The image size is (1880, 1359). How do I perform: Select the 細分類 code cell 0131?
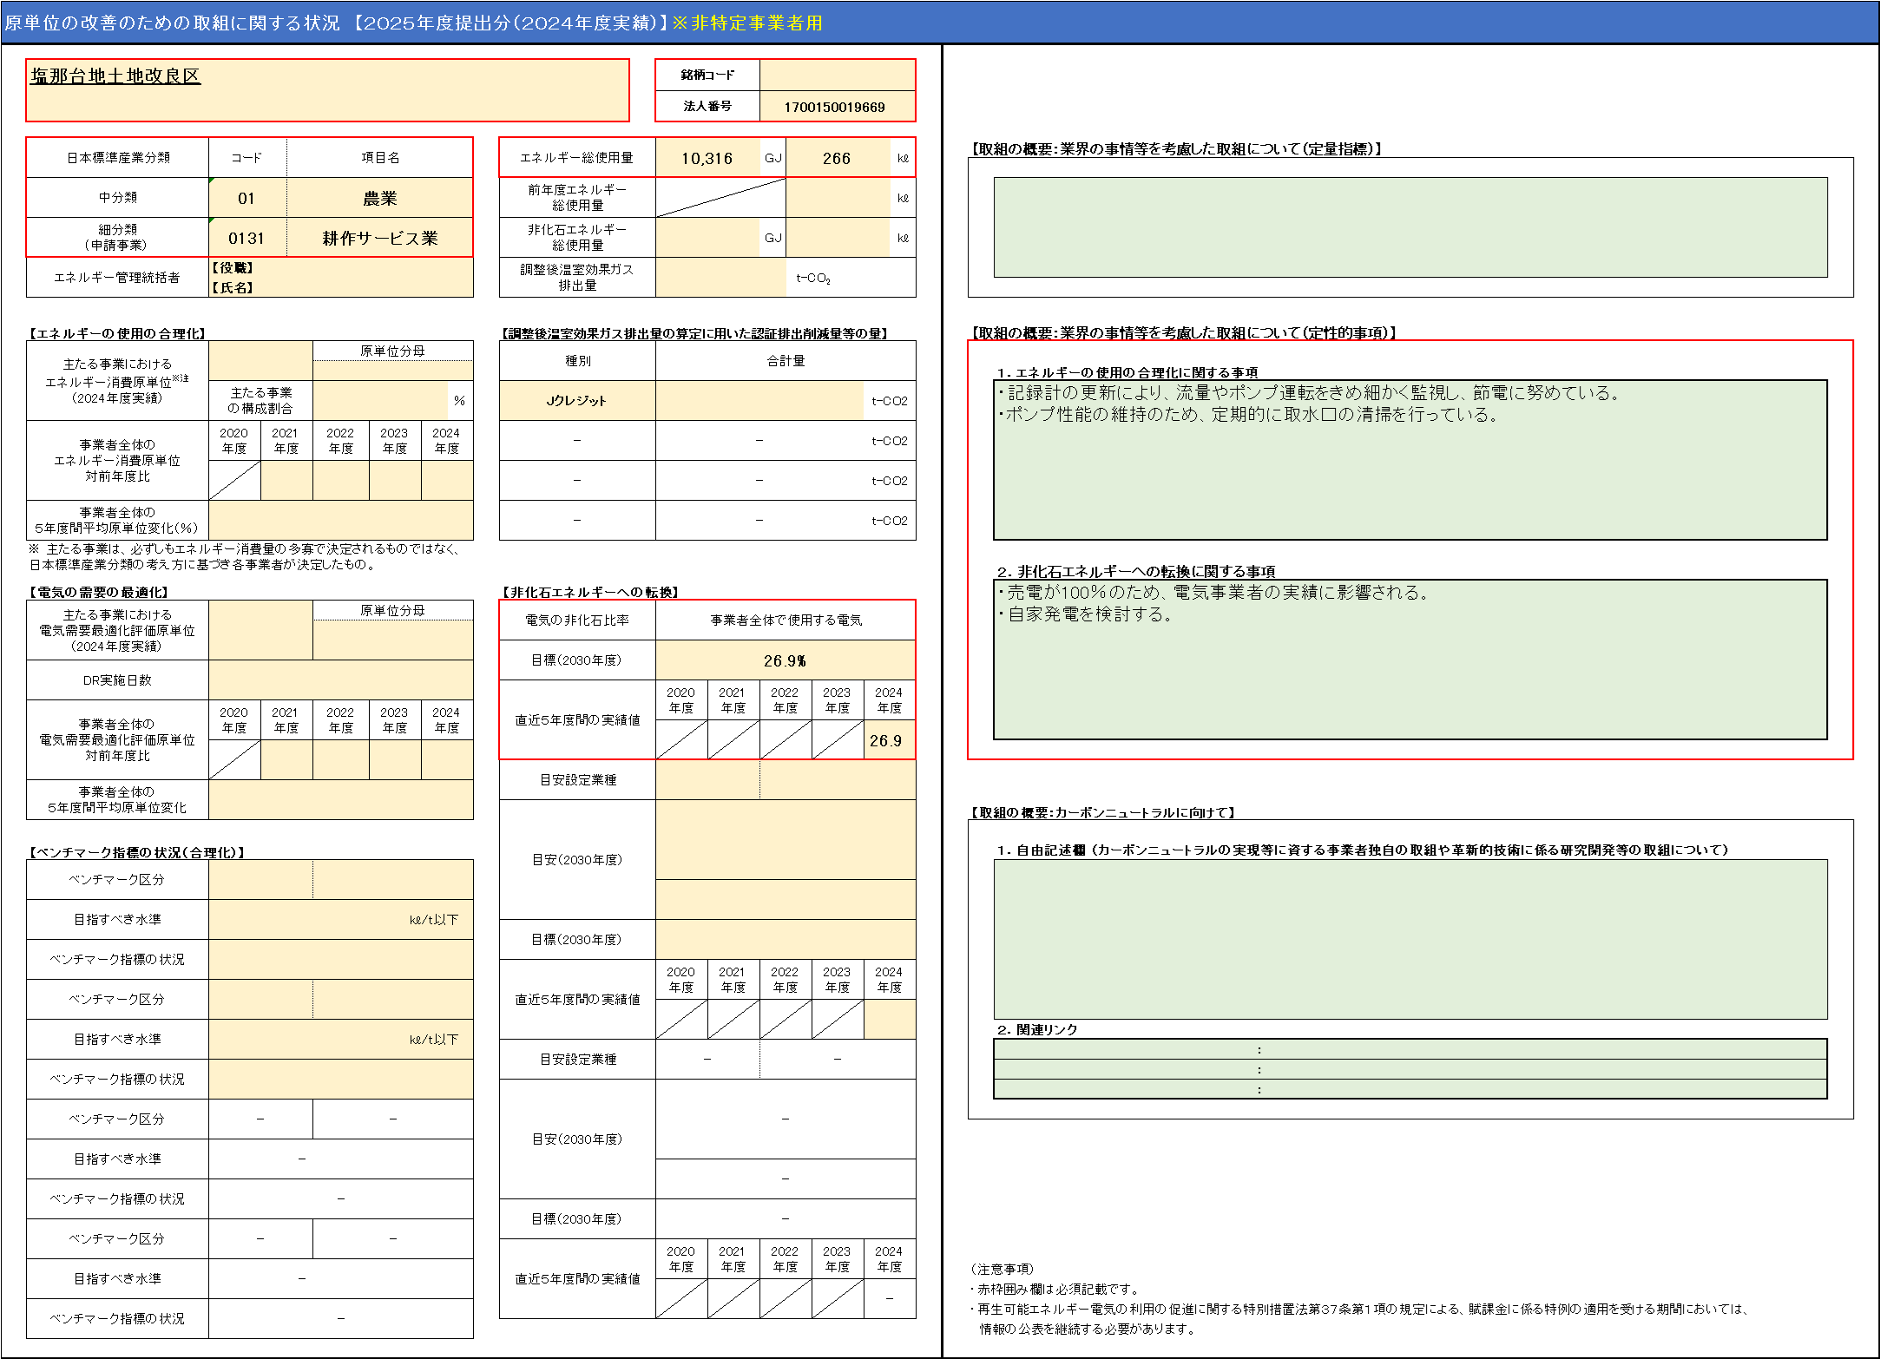coord(247,238)
